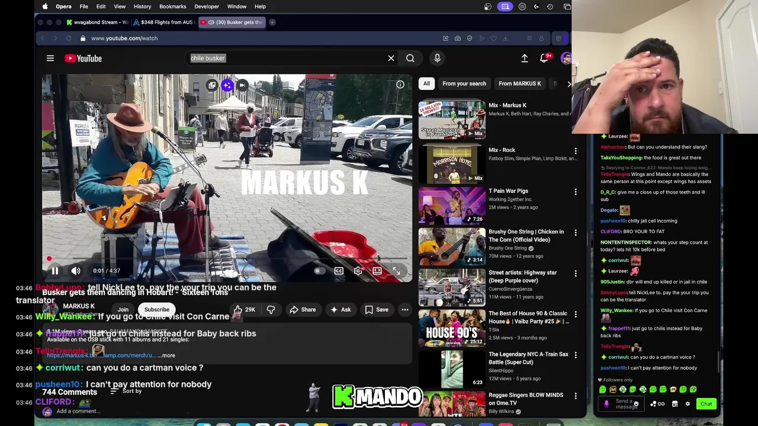Viewport: 758px width, 426px height.
Task: Click the 'Add a comment' field
Action: pyautogui.click(x=78, y=411)
